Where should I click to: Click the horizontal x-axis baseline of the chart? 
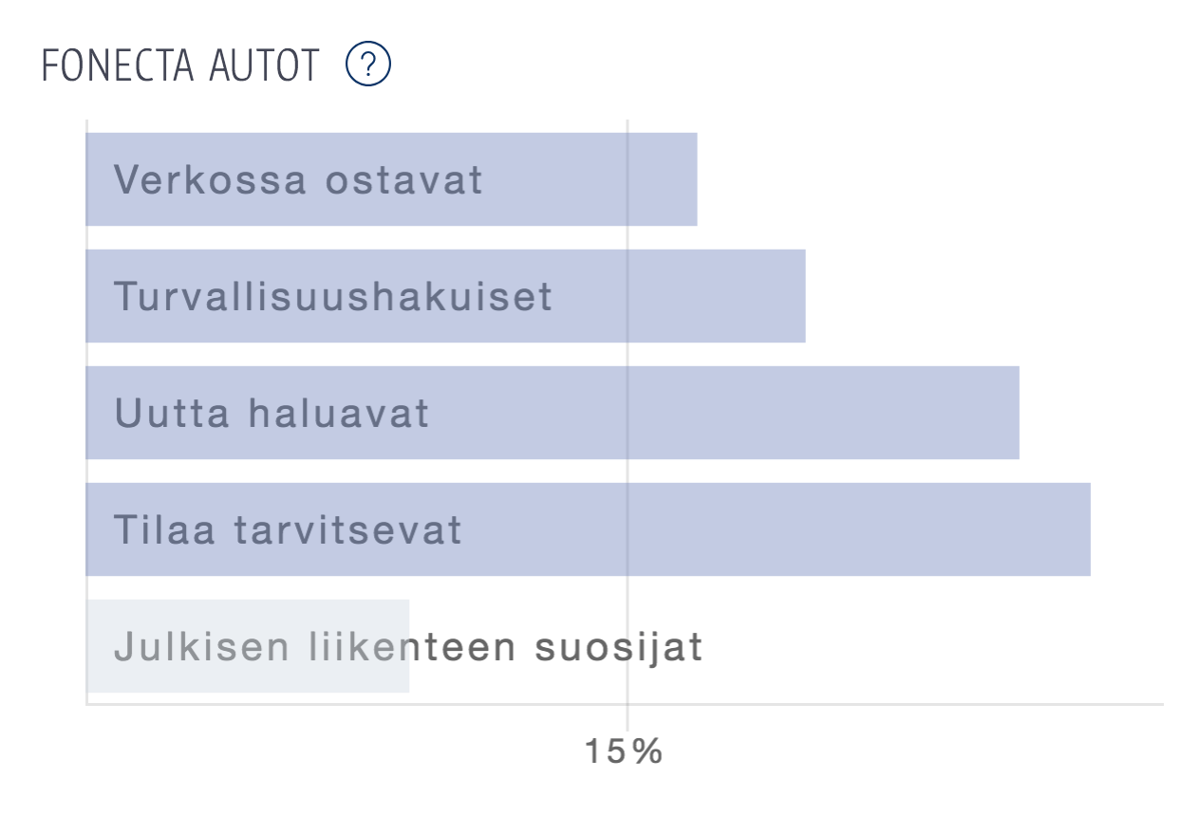[625, 704]
